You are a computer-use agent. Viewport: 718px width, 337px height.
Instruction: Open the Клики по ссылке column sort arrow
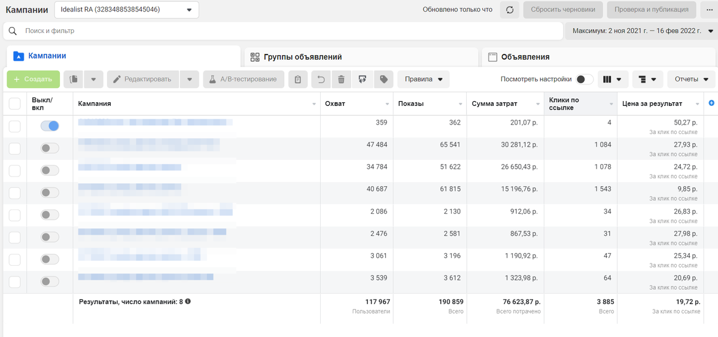(x=611, y=104)
